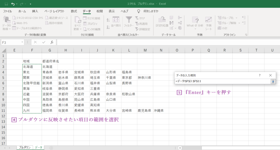Click the フィルター funnel icon
Image resolution: width=280 pixels, height=150 pixels.
129,20
